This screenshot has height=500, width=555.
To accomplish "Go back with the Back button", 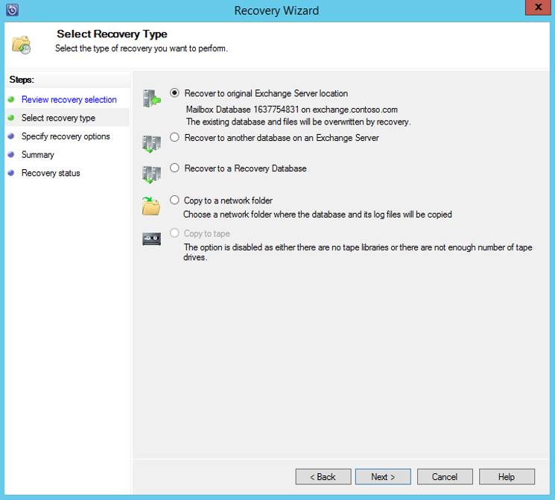I will (x=323, y=477).
